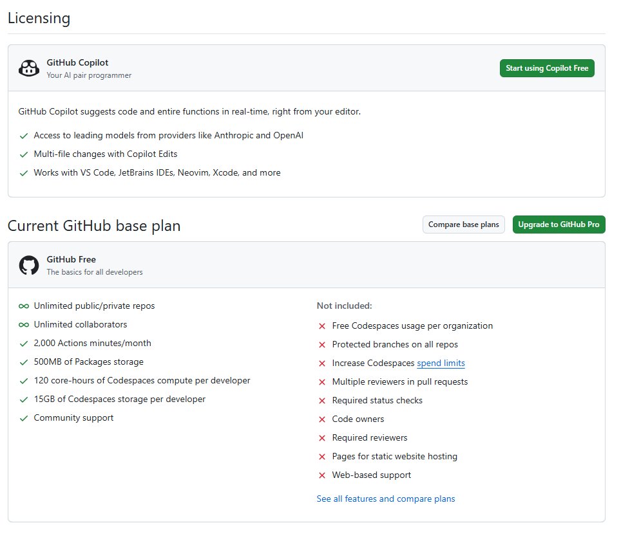Click 'Your AI pair programmer' subtitle

point(89,75)
